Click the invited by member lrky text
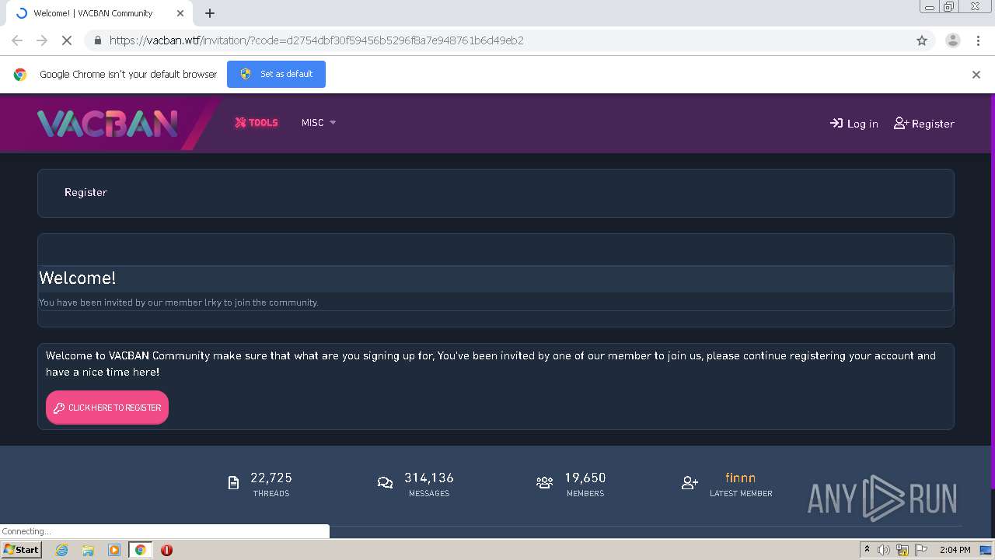Screen dimensions: 995x560 (x=179, y=303)
